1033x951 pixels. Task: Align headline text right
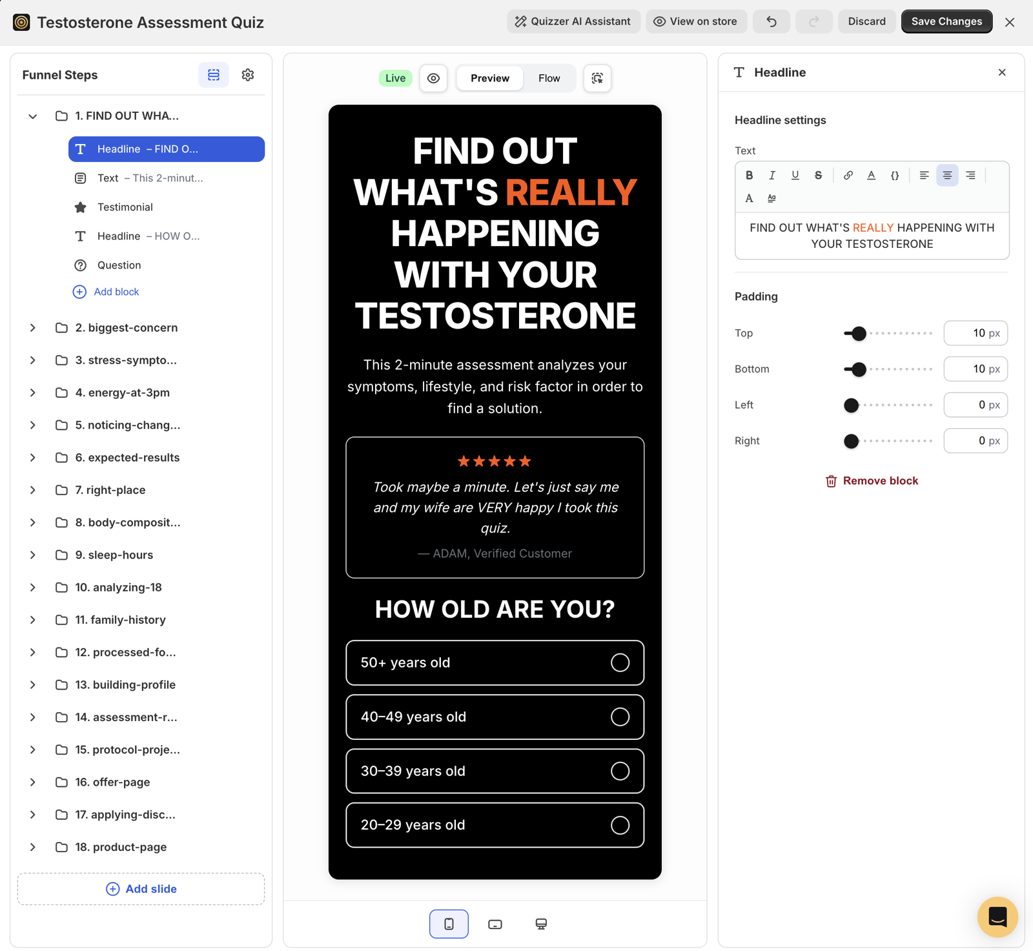tap(970, 175)
